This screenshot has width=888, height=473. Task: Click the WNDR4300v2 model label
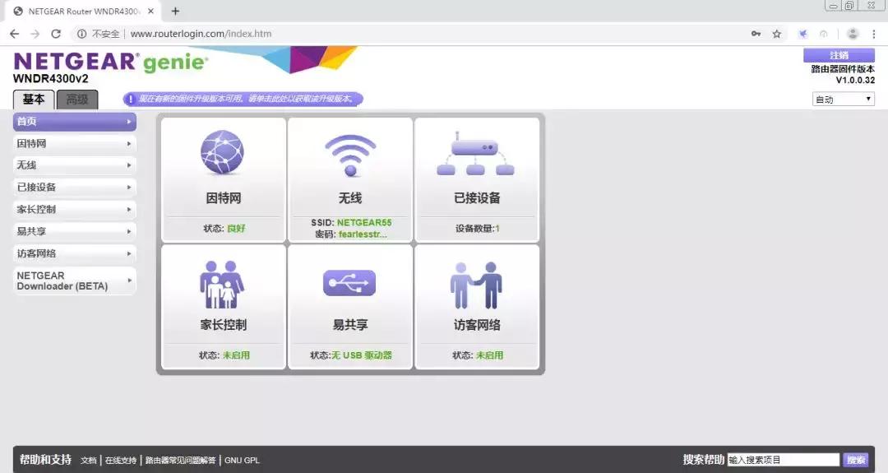point(50,79)
